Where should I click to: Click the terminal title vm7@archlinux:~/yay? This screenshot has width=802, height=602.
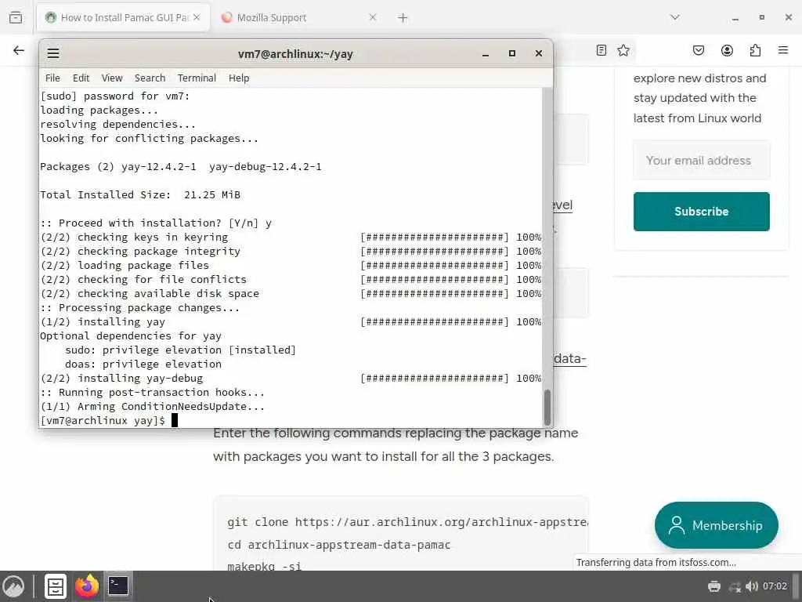pyautogui.click(x=295, y=54)
